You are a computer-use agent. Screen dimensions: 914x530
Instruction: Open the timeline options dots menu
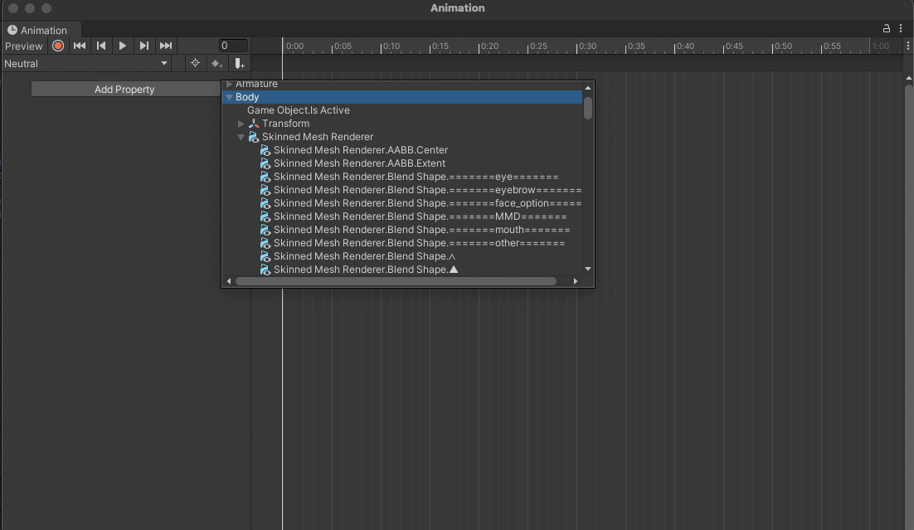[907, 46]
